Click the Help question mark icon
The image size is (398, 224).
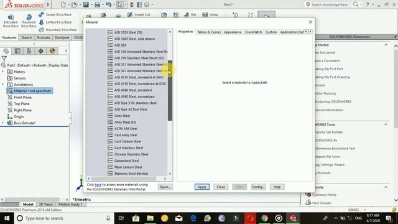(x=368, y=4)
